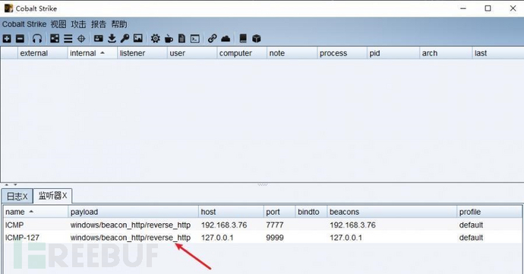Maximize the Cobalt Strike window
524x274 pixels.
coord(488,8)
